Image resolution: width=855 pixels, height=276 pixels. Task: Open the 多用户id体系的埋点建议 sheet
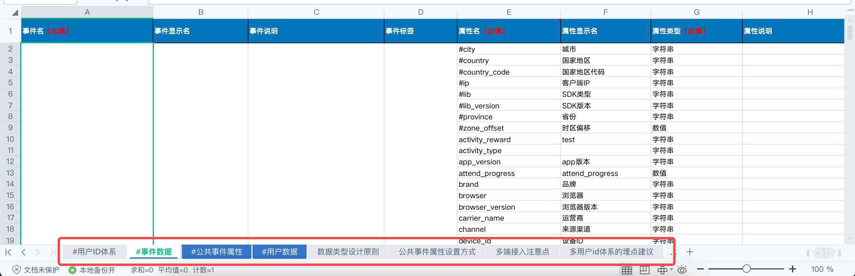pos(611,252)
